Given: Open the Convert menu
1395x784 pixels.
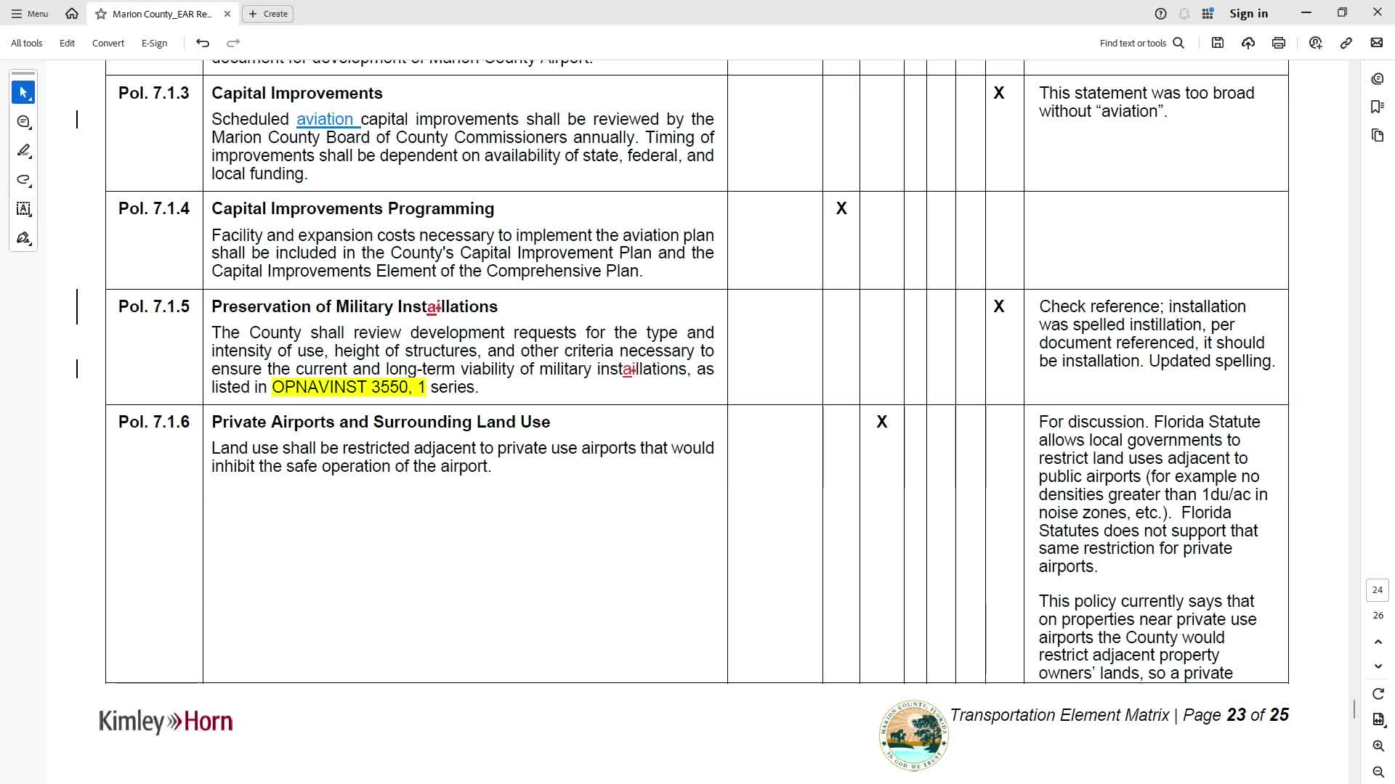Looking at the screenshot, I should point(108,43).
